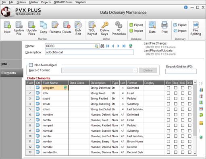Open the Bulk Edit tool

[x=78, y=28]
